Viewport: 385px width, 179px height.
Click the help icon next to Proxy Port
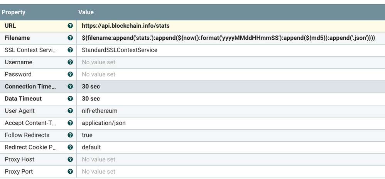pyautogui.click(x=70, y=172)
